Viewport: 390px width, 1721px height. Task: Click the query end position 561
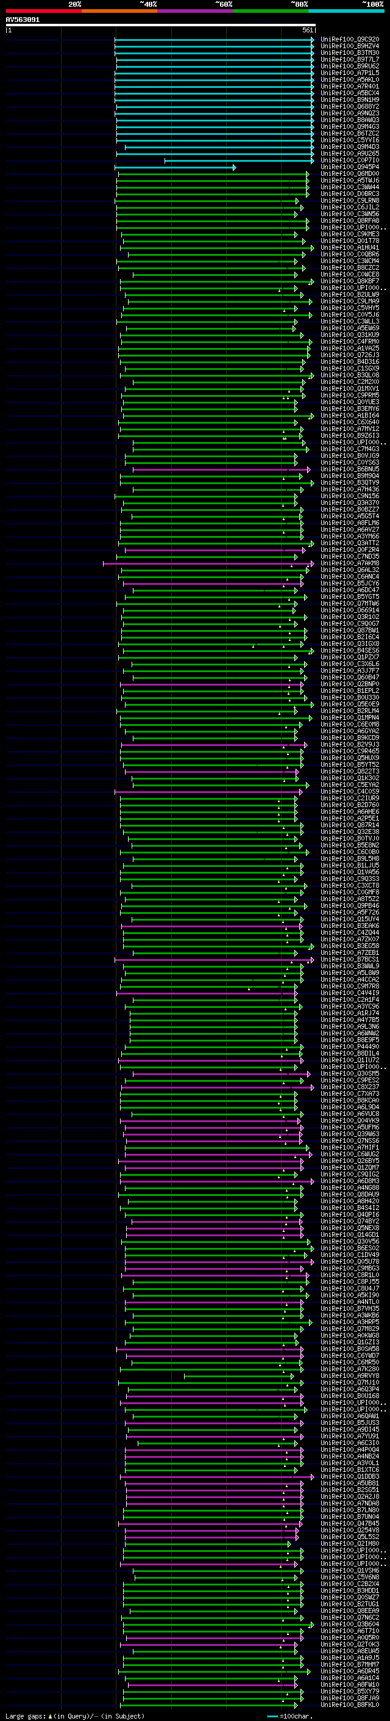pos(307,30)
